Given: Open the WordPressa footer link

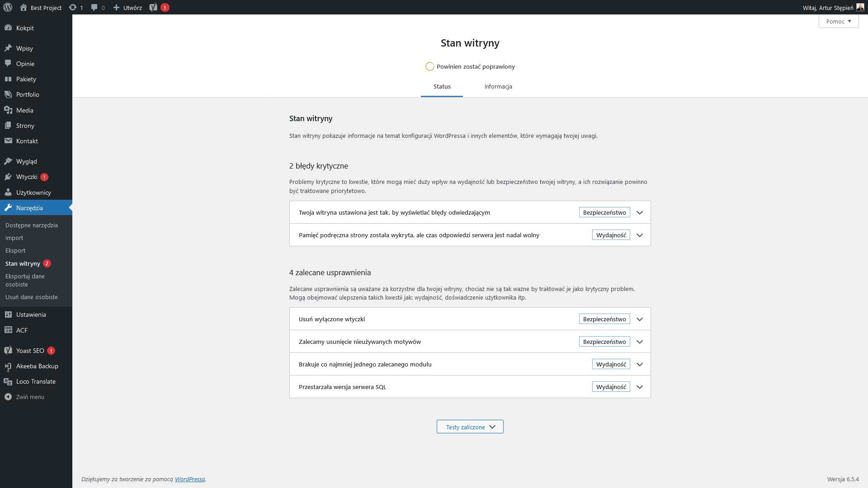Looking at the screenshot, I should (189, 479).
